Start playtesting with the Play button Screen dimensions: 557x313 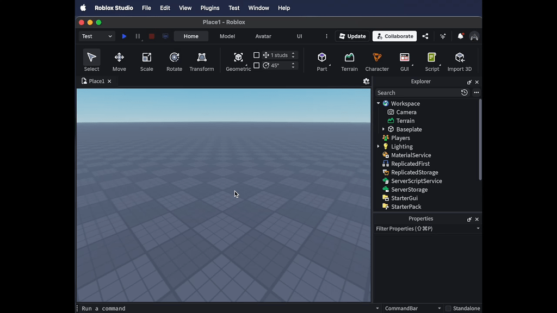(x=124, y=36)
